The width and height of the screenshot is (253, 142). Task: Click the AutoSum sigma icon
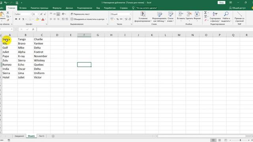pyautogui.click(x=206, y=13)
